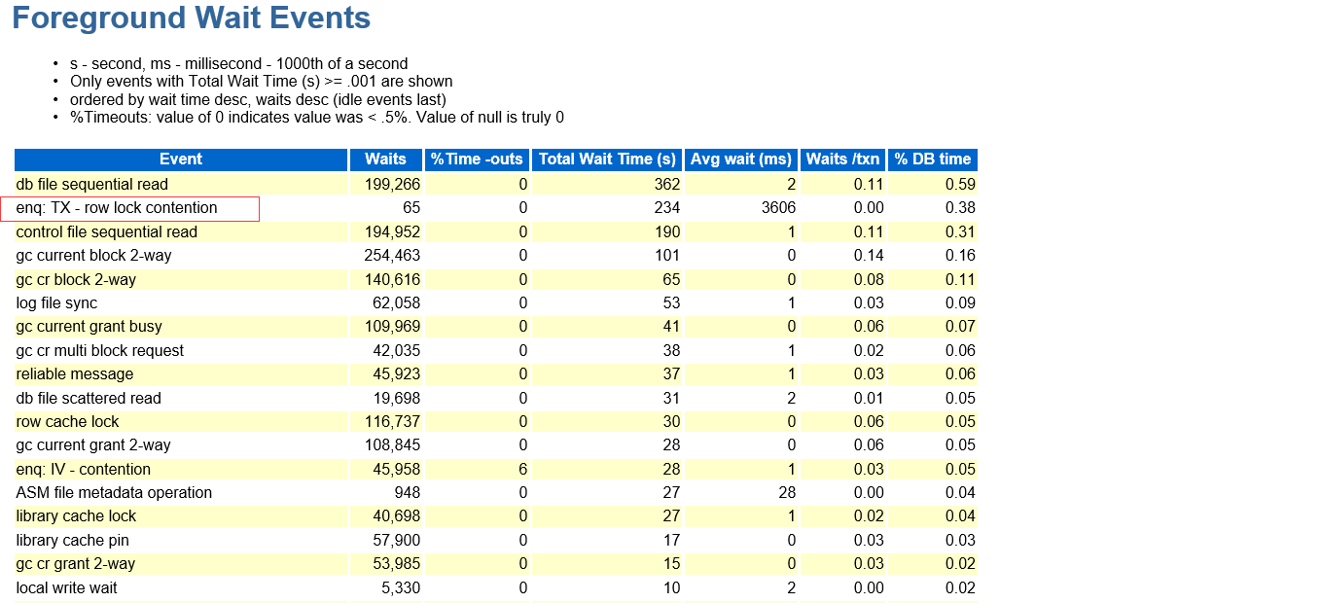Screen dimensions: 1321x603
Task: Click the Total Wait Time (s) header
Action: pos(607,160)
